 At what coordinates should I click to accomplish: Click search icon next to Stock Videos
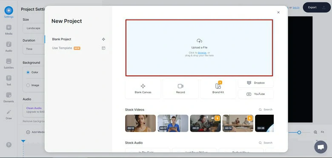(x=260, y=110)
